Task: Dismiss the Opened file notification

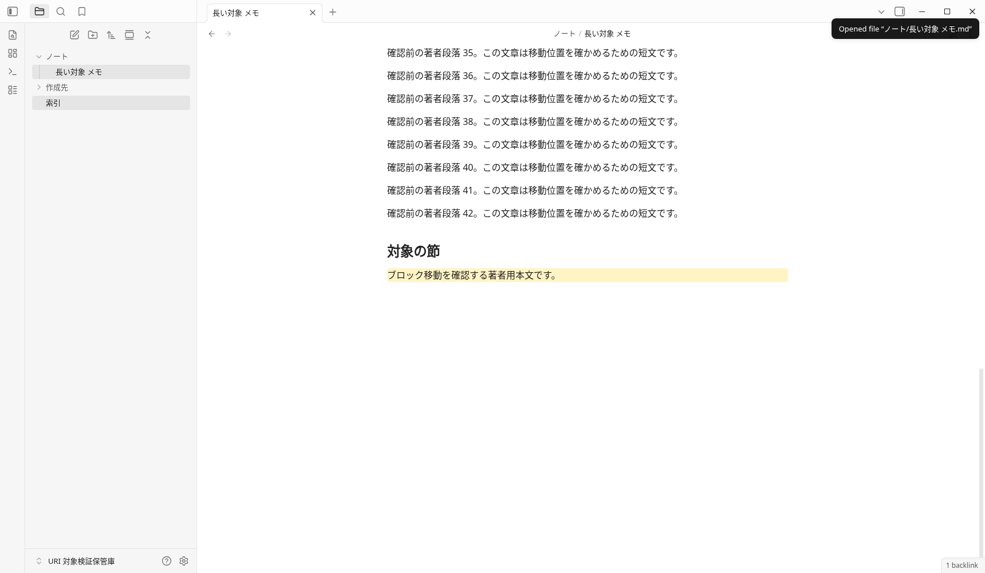Action: pos(905,29)
